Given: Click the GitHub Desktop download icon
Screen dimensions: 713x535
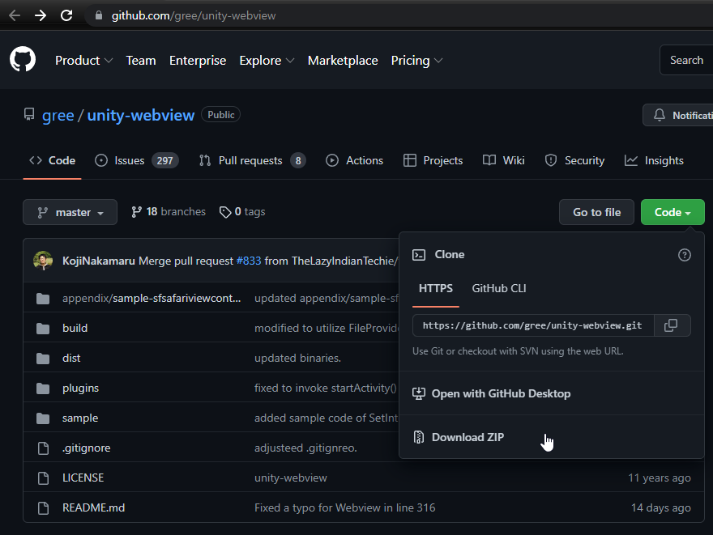Looking at the screenshot, I should point(419,393).
